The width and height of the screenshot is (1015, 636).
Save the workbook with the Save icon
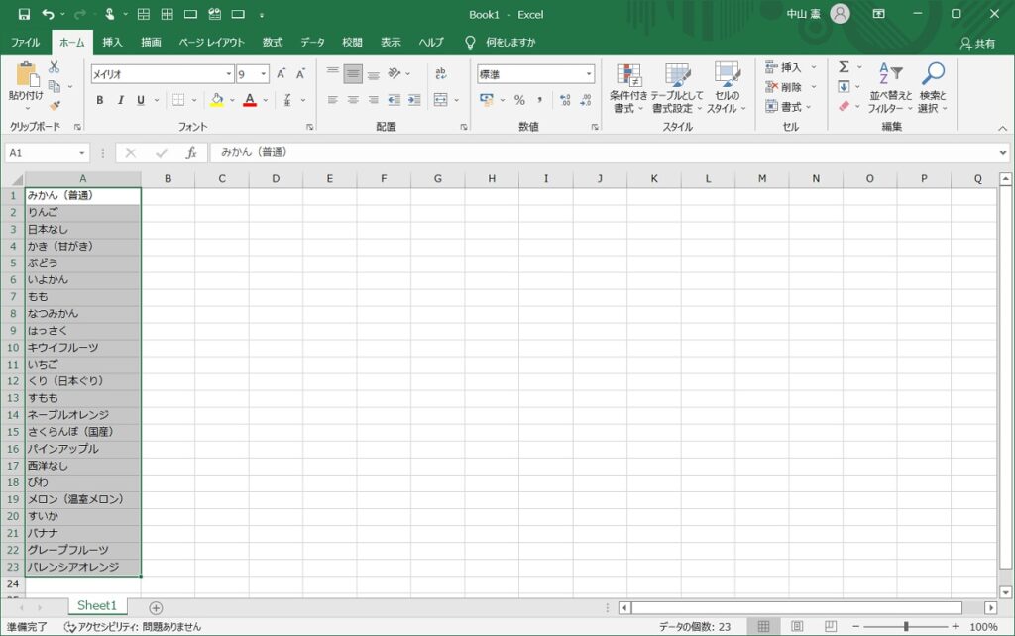coord(24,14)
